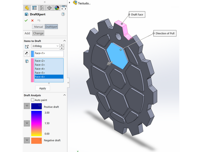Cancel the draft with red X
This screenshot has height=152, width=202.
32,21
